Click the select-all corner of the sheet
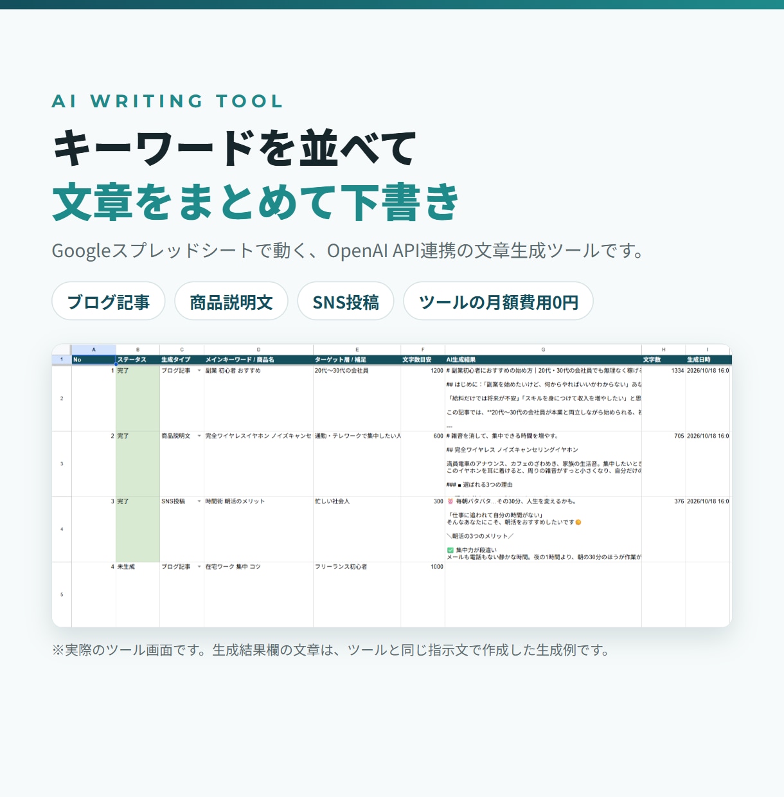 62,350
